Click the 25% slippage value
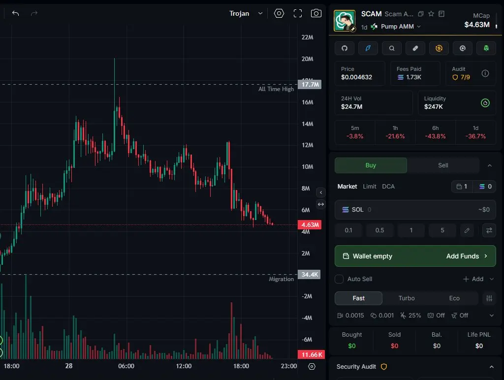Screen dimensions: 504x380 (x=410, y=316)
